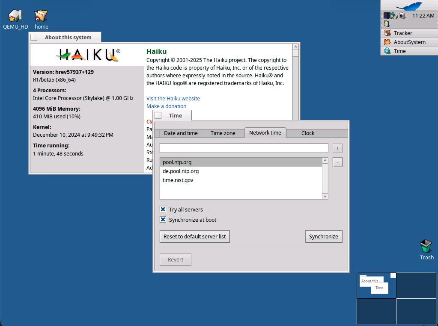Image resolution: width=438 pixels, height=326 pixels.
Task: Open the QEMU_HD disk desktop icon
Action: click(x=15, y=16)
